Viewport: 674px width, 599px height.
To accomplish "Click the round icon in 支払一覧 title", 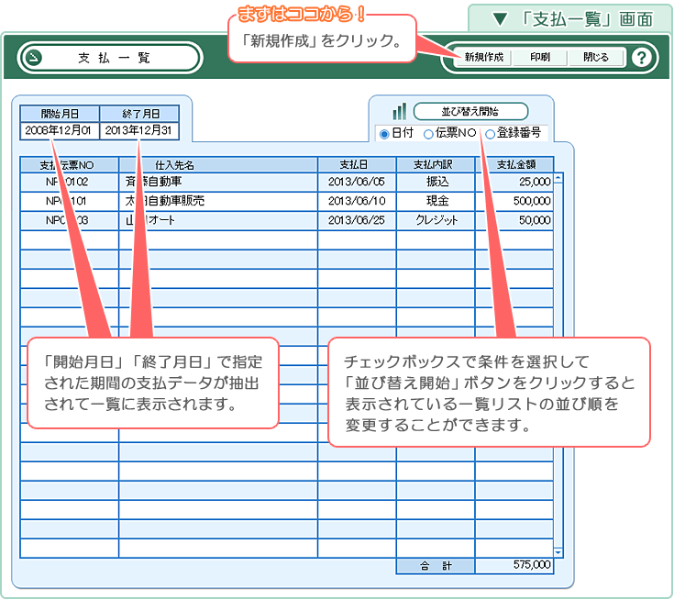I will tap(34, 58).
